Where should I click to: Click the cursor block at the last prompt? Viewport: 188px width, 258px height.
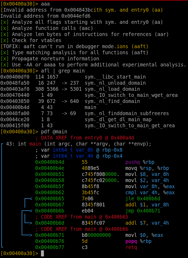click(x=43, y=254)
